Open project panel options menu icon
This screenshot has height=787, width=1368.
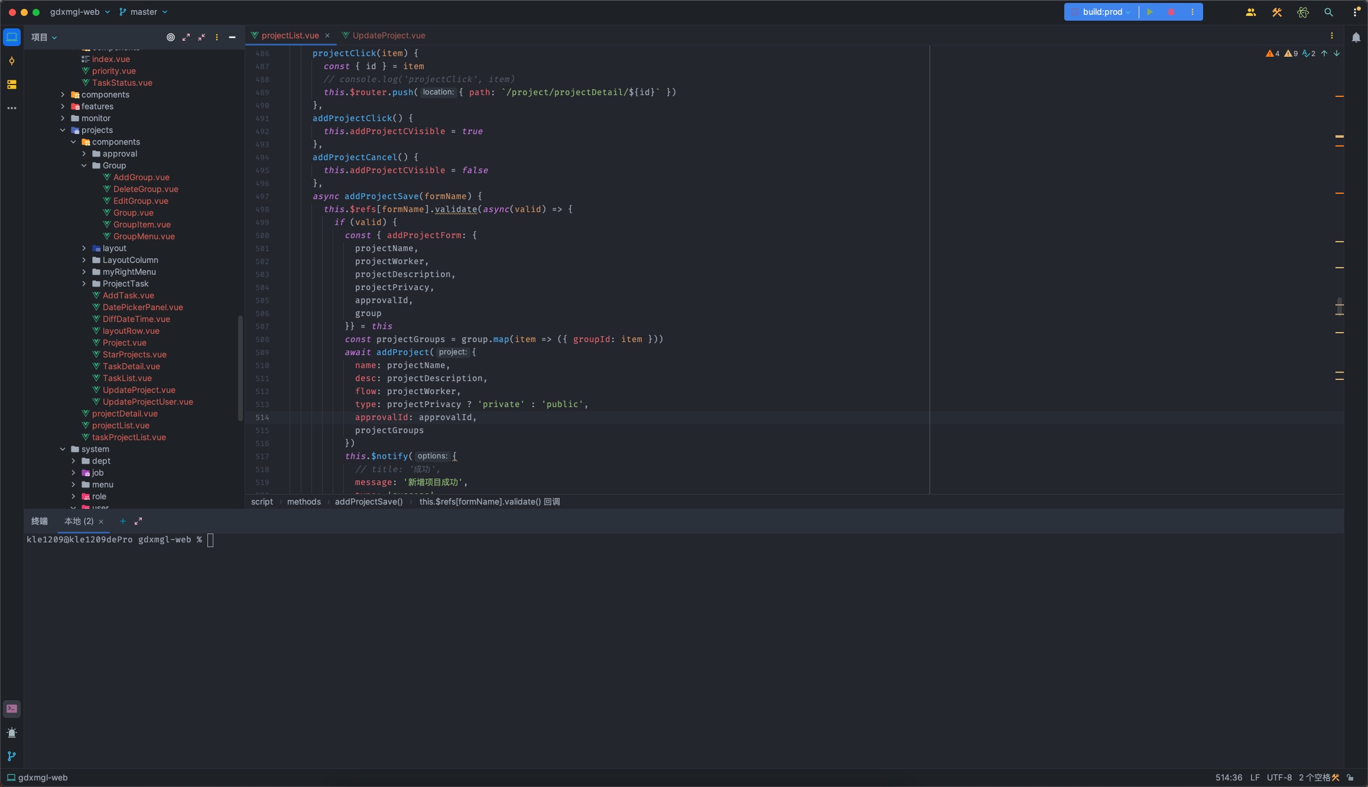coord(217,37)
